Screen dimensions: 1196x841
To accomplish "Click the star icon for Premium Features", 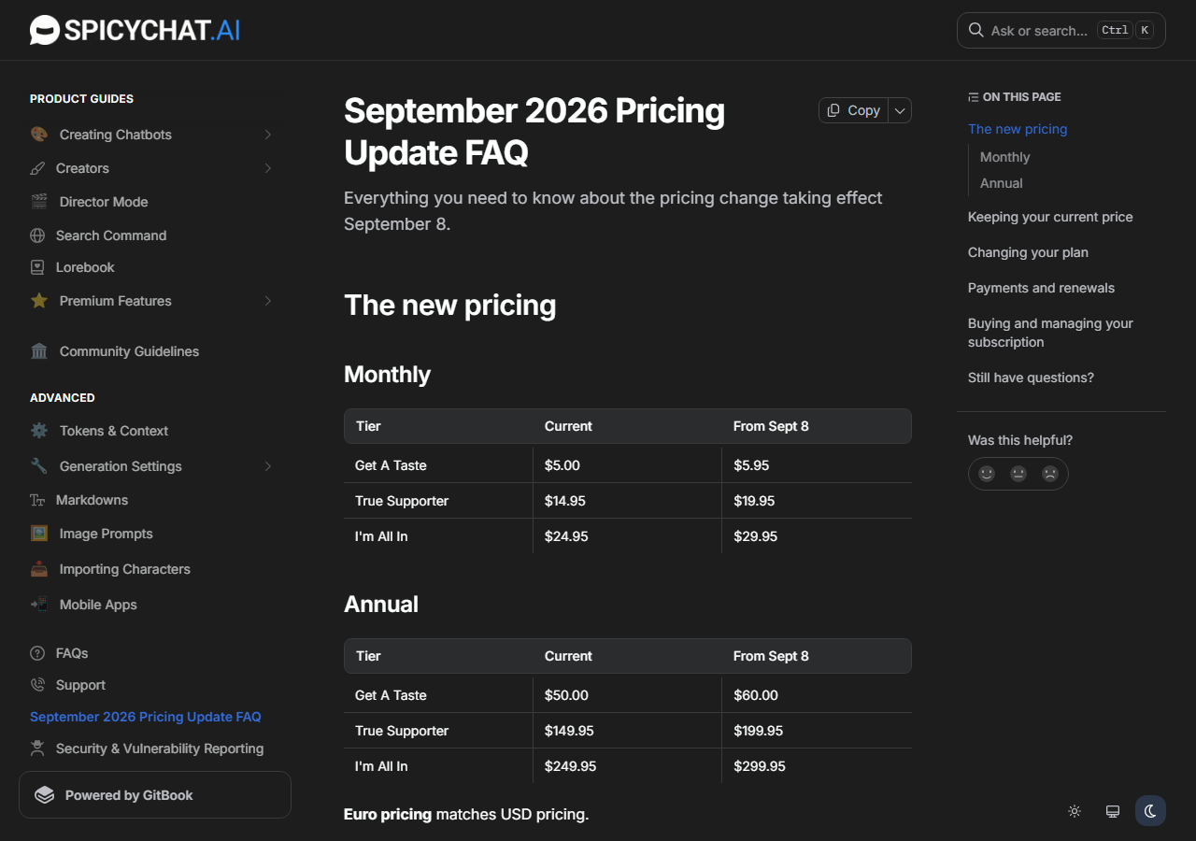I will (38, 301).
